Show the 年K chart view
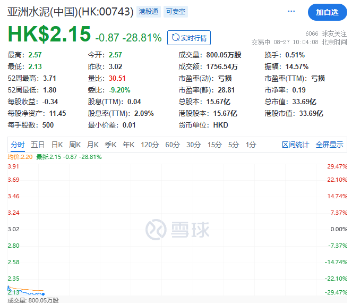 [128, 145]
